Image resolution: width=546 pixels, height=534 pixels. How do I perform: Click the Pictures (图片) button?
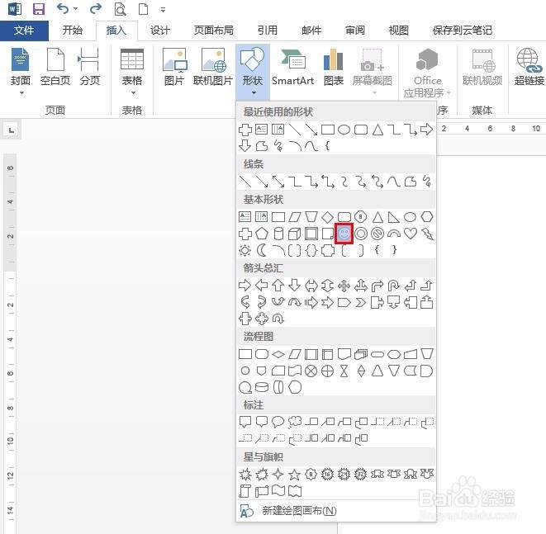click(x=174, y=67)
